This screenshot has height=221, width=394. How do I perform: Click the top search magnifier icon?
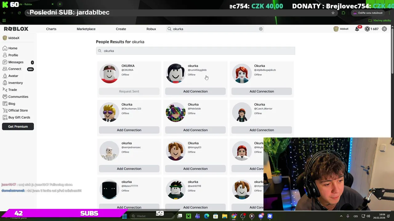tap(169, 29)
